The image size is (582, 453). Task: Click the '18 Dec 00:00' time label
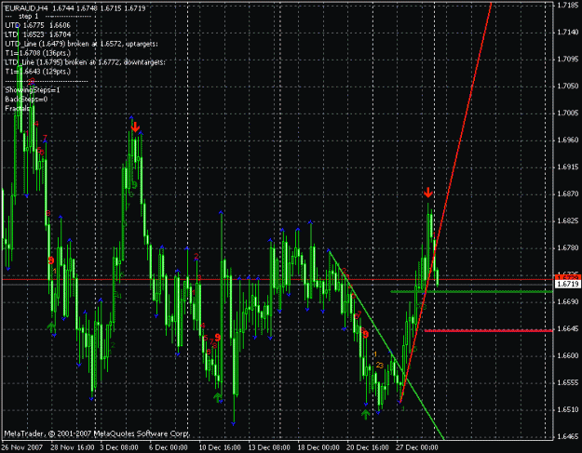click(x=318, y=447)
